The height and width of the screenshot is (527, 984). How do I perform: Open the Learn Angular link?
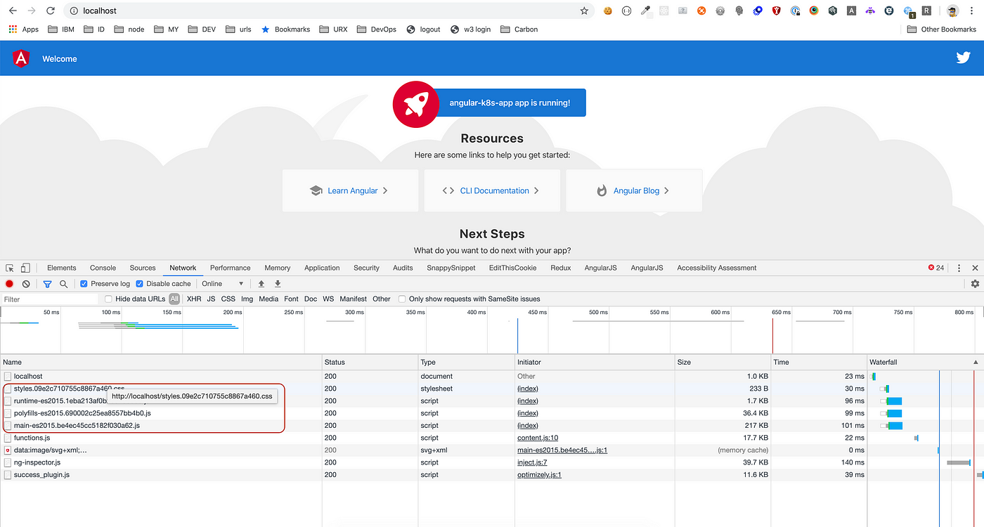point(350,190)
